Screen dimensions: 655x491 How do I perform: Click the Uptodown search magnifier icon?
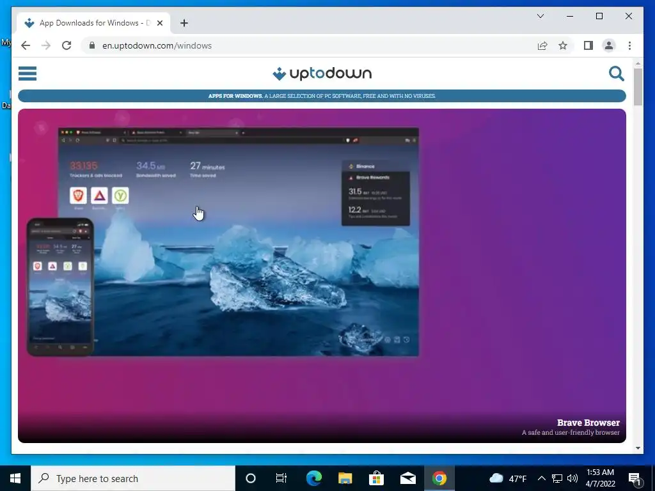point(616,74)
